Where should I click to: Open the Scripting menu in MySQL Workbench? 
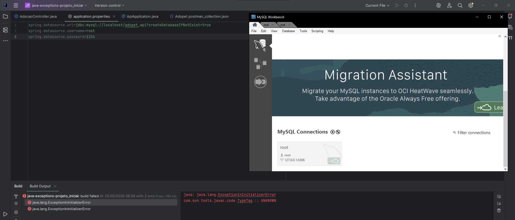coord(317,31)
